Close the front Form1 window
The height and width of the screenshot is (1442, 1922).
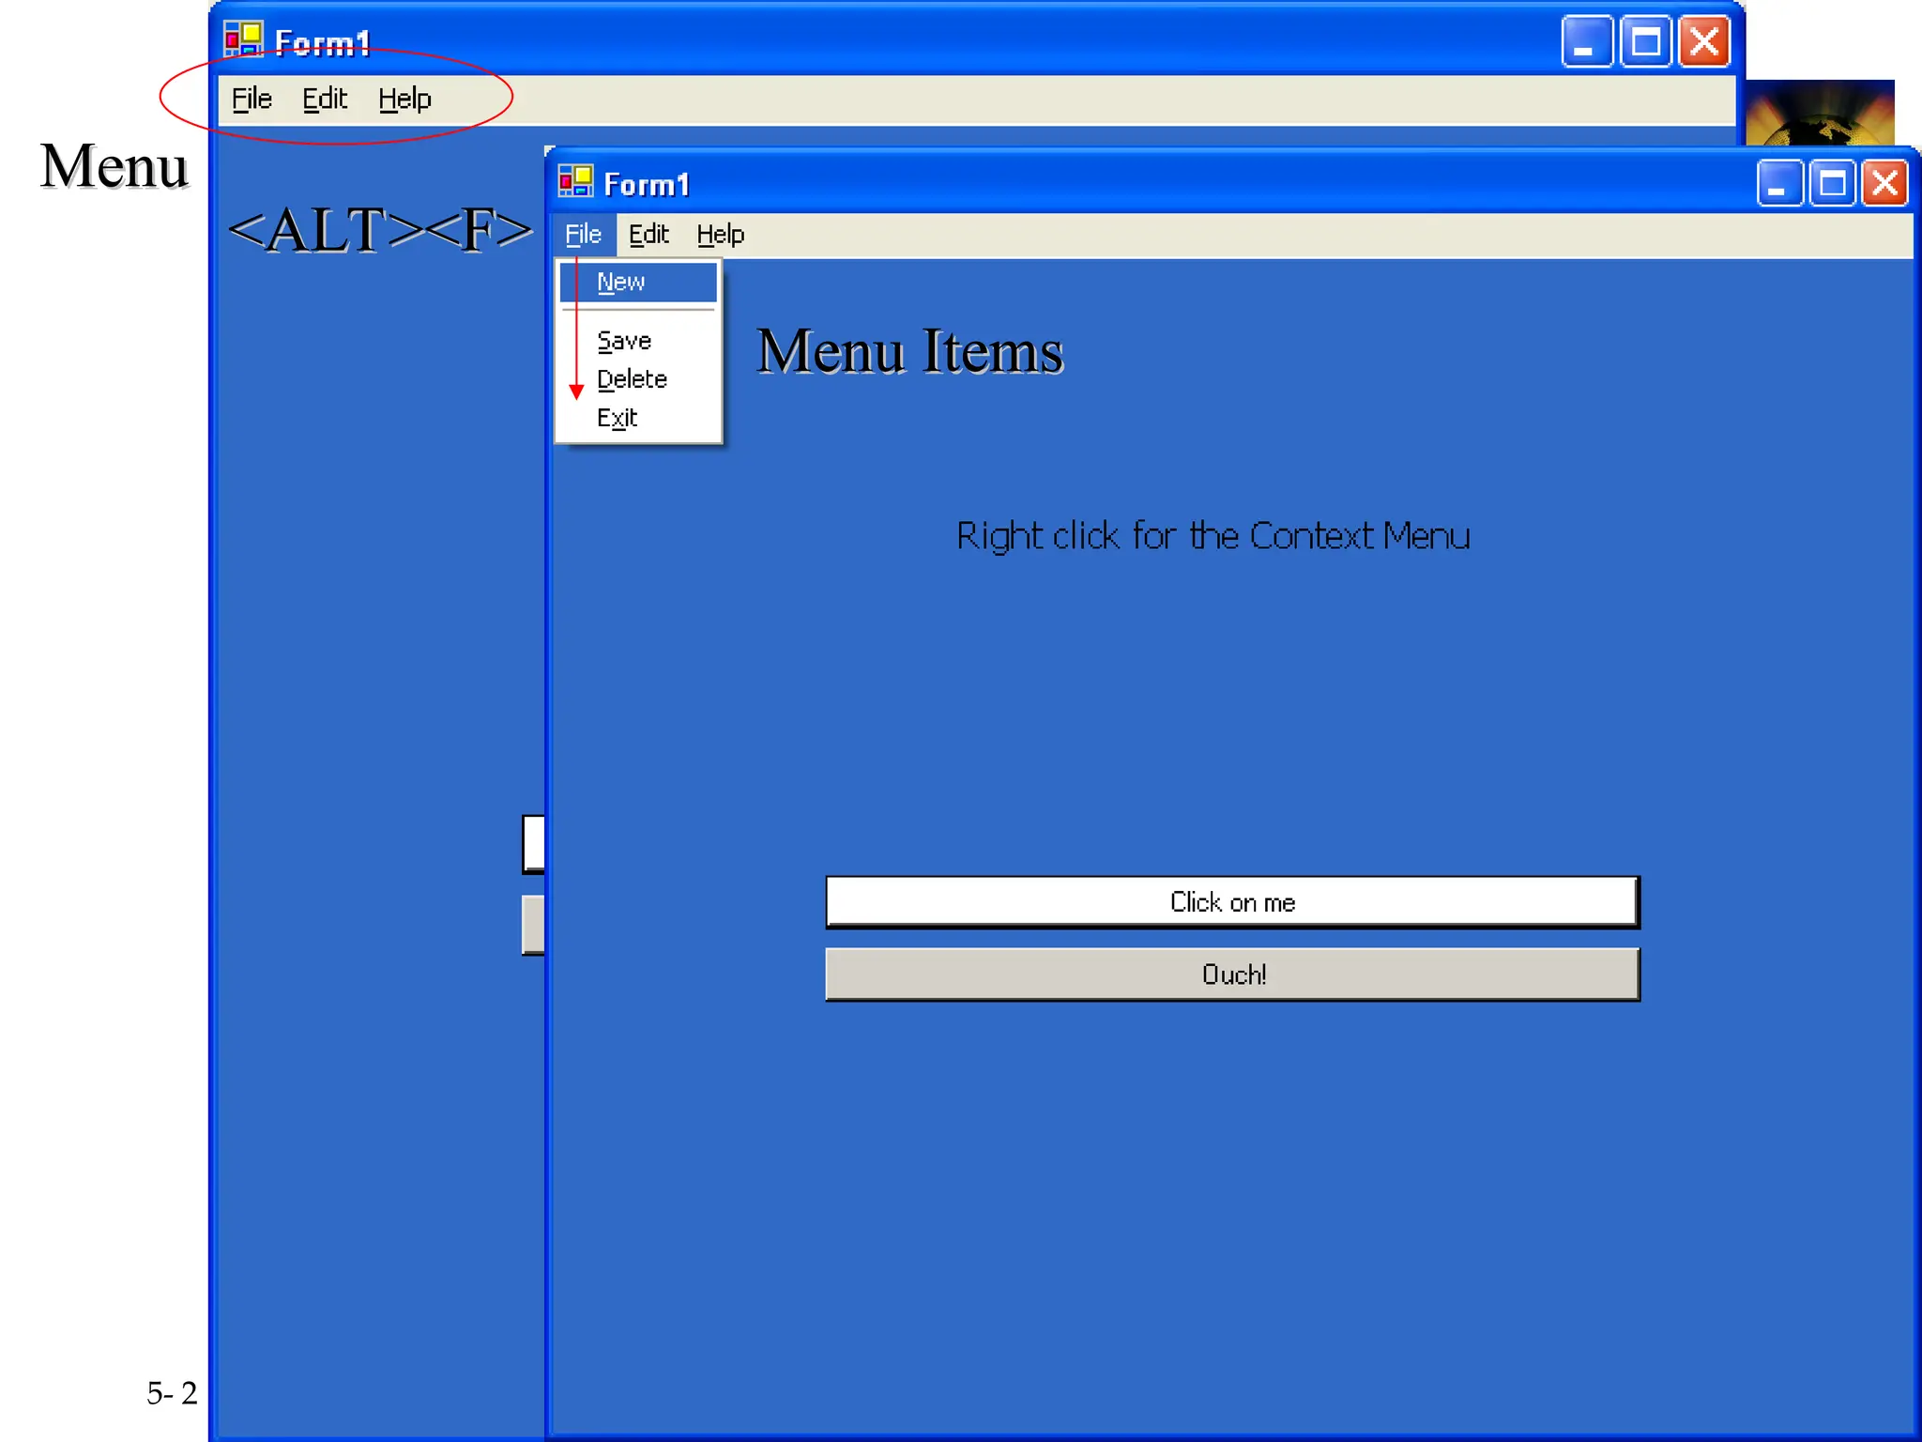[1884, 183]
